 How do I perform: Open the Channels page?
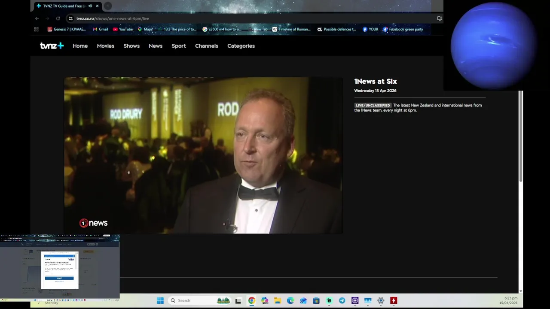click(207, 46)
